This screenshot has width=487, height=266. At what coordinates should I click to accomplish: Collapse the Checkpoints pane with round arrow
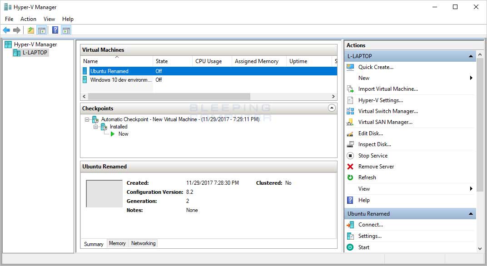point(332,108)
